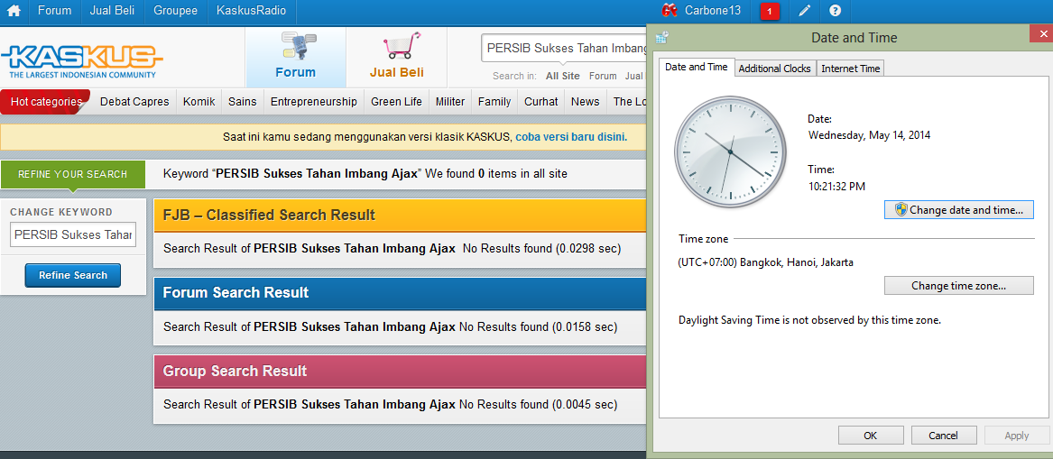Cancel the Date and Time dialog

pos(942,436)
